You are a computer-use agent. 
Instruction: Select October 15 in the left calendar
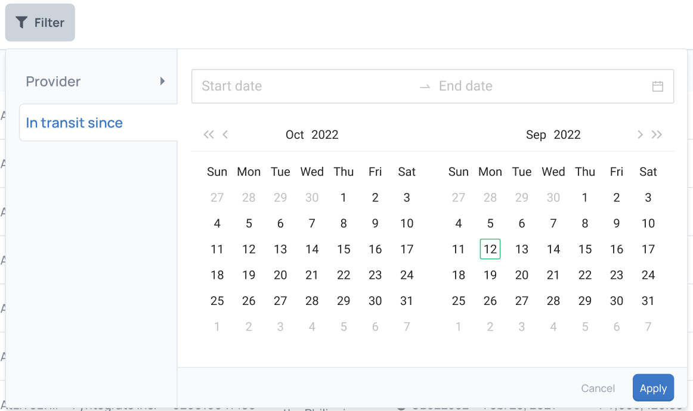point(344,249)
